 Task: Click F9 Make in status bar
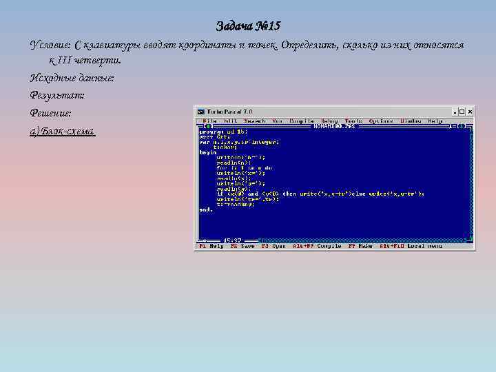(x=360, y=246)
